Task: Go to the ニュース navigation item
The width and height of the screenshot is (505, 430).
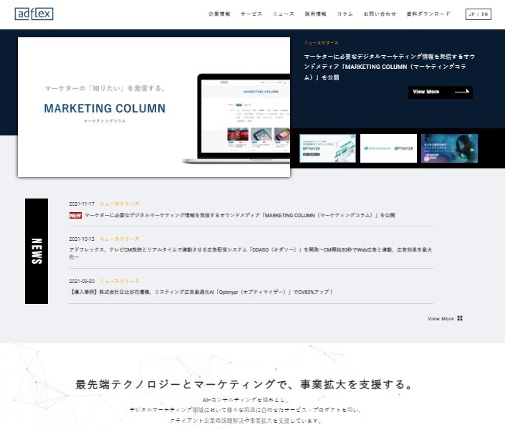Action: [283, 14]
